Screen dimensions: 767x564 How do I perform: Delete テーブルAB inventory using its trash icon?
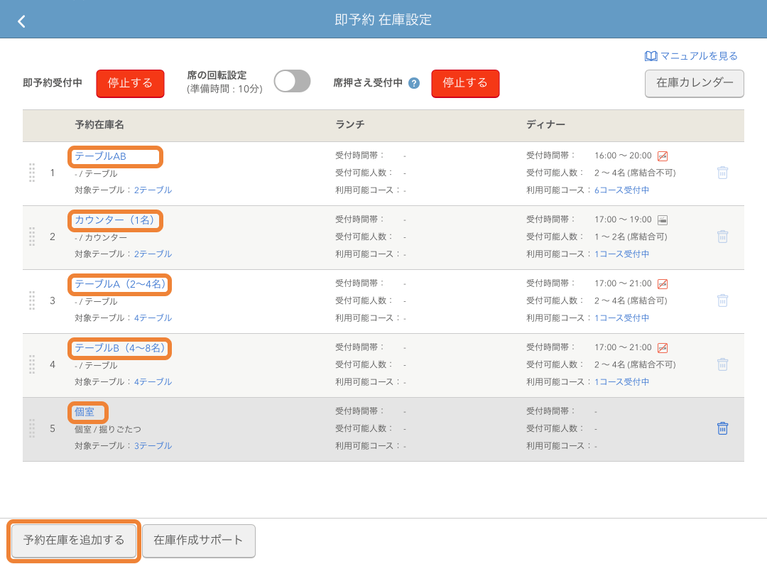pyautogui.click(x=722, y=173)
